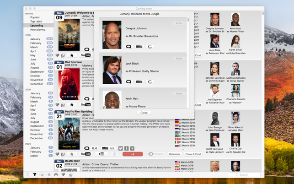294x184 pixels.
Task: Favorite Red Sparrow with its heart icon
Action: [x=57, y=105]
